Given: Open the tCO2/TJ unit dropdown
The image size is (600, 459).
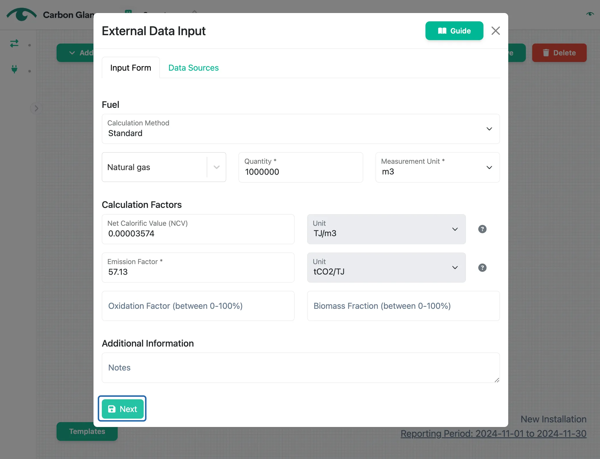Looking at the screenshot, I should tap(386, 268).
